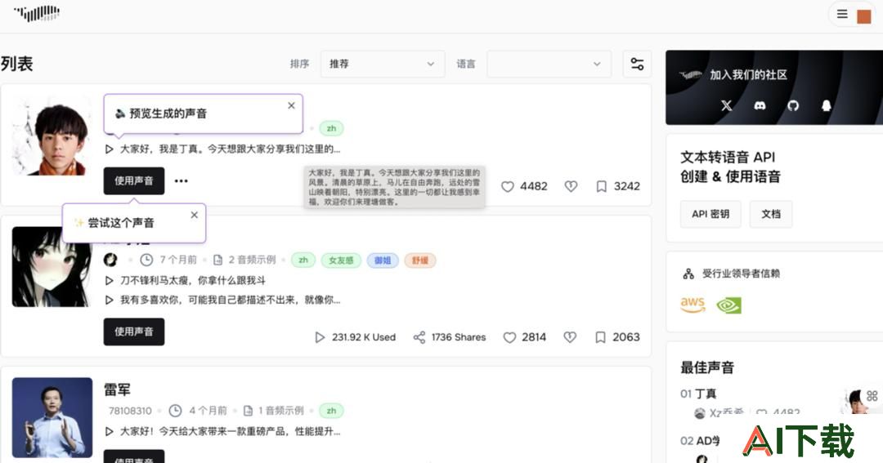Open the 雷军 voice title

pos(117,390)
